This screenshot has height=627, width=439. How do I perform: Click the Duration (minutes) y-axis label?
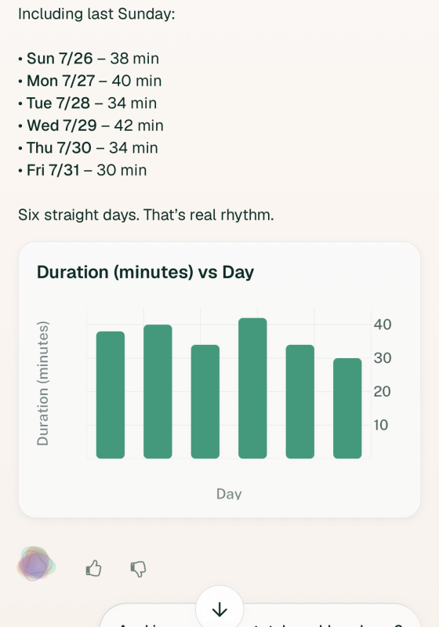click(43, 383)
